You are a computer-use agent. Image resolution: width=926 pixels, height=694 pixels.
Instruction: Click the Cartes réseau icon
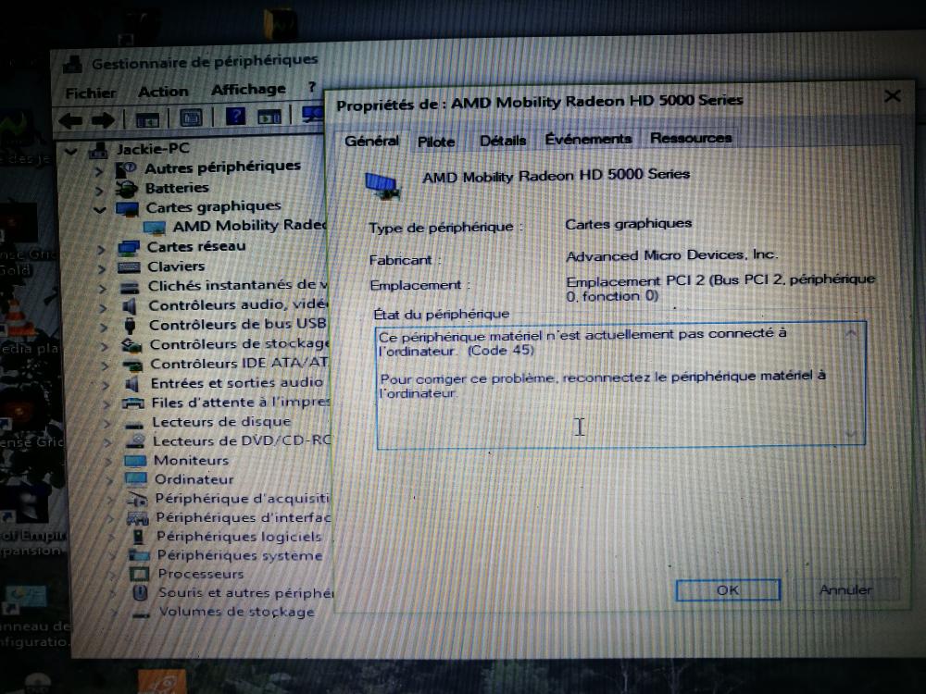coord(129,248)
